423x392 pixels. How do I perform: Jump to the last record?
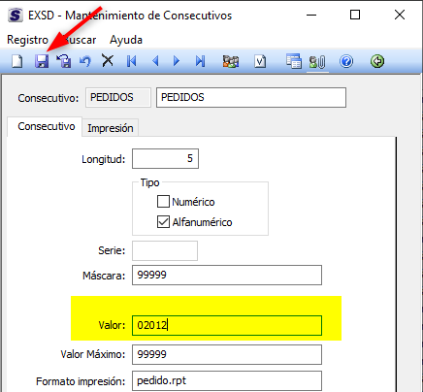[x=200, y=61]
